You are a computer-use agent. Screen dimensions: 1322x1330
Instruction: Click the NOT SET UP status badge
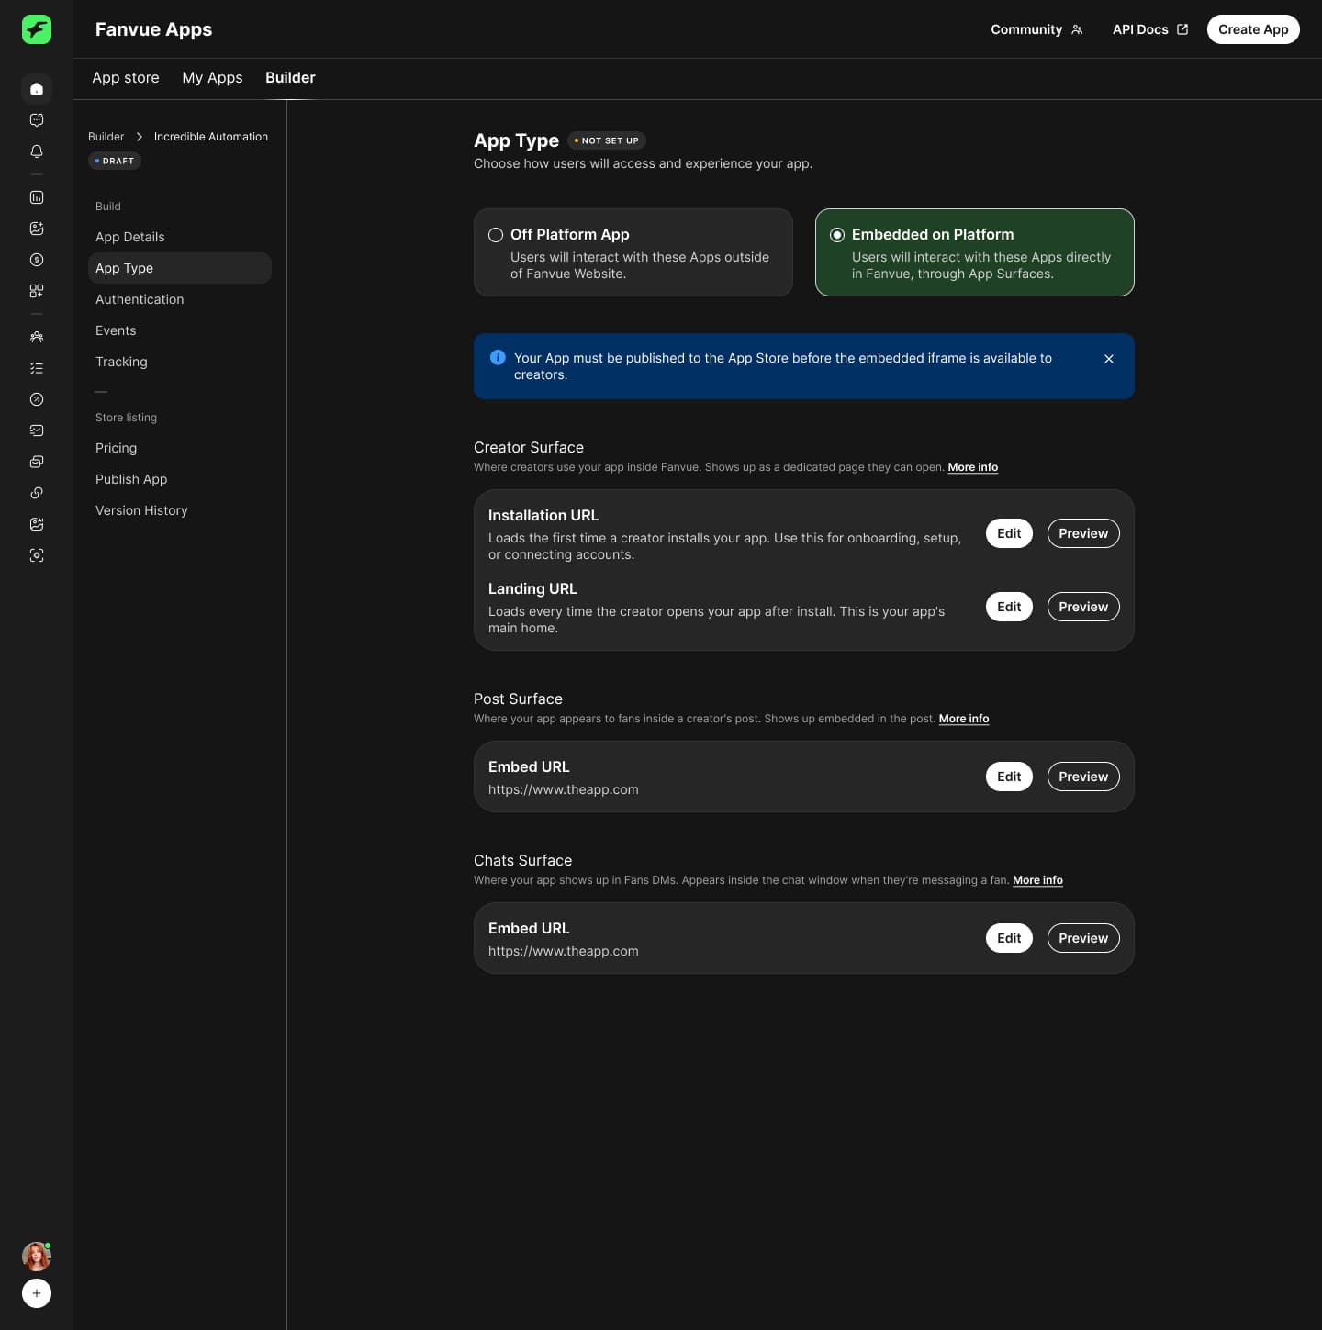607,140
